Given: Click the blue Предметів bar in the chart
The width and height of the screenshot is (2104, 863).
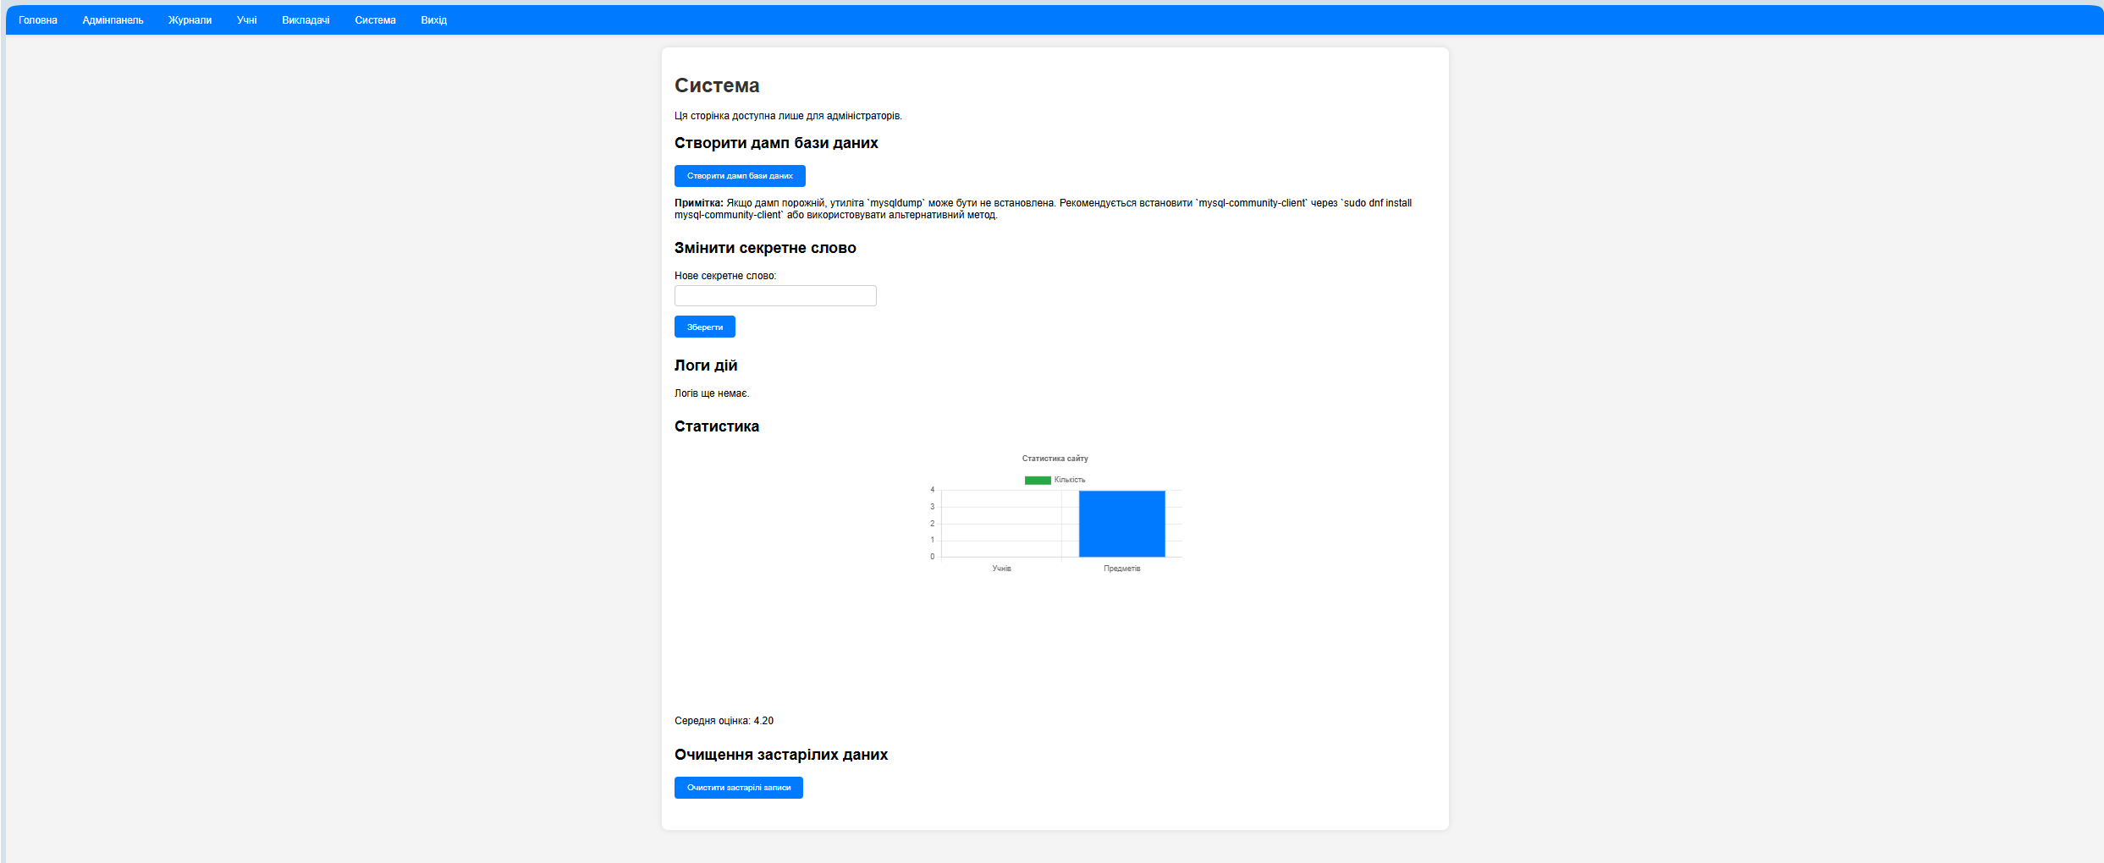Looking at the screenshot, I should (1121, 524).
